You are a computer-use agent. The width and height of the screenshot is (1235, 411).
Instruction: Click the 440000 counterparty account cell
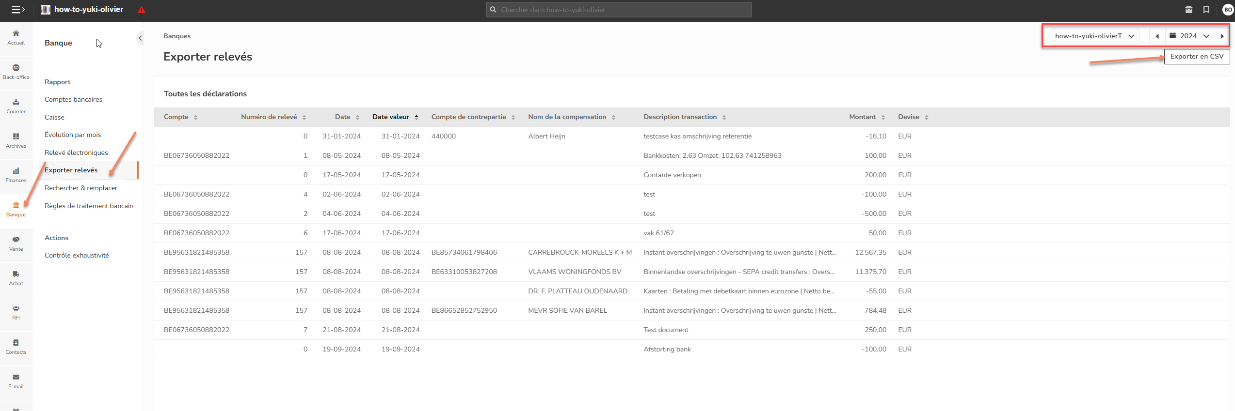click(x=444, y=136)
